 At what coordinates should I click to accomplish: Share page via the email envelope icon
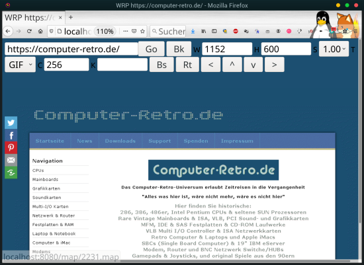point(11,160)
